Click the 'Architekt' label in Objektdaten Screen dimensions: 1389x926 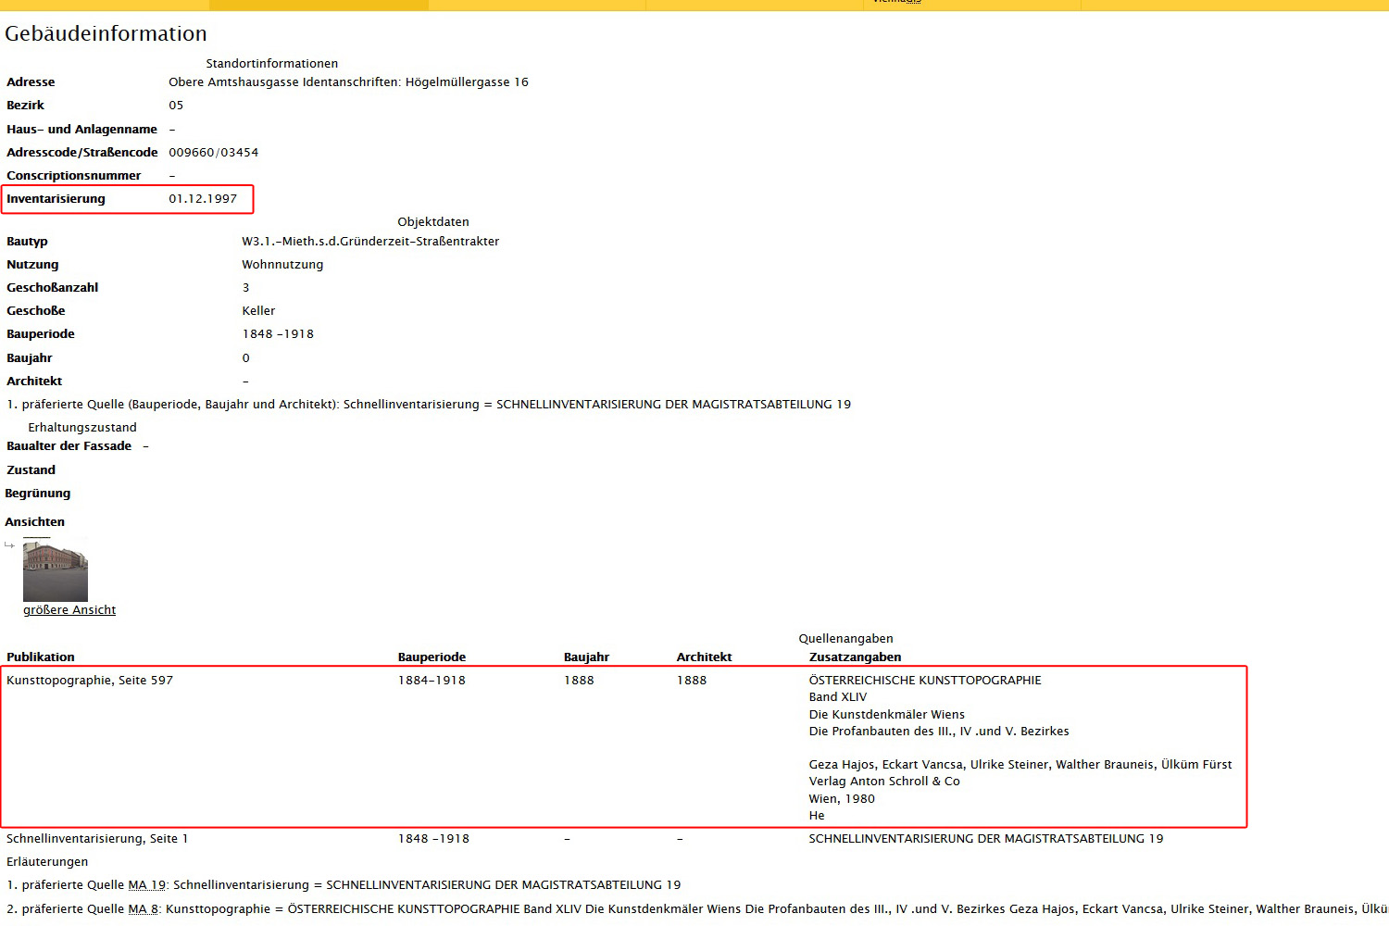tap(34, 381)
